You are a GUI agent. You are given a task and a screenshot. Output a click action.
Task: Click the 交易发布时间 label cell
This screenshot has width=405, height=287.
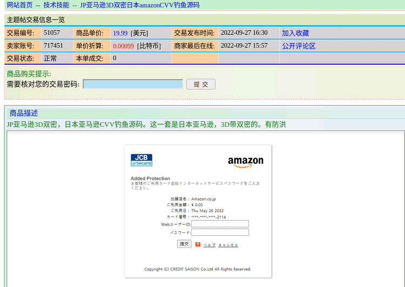click(x=195, y=33)
